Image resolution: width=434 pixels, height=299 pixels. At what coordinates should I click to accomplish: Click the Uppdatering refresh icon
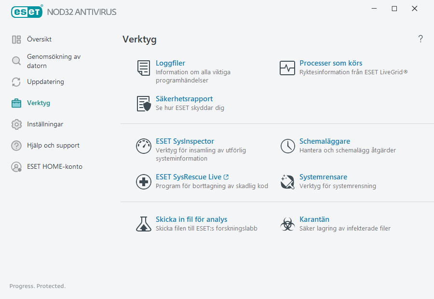point(16,82)
